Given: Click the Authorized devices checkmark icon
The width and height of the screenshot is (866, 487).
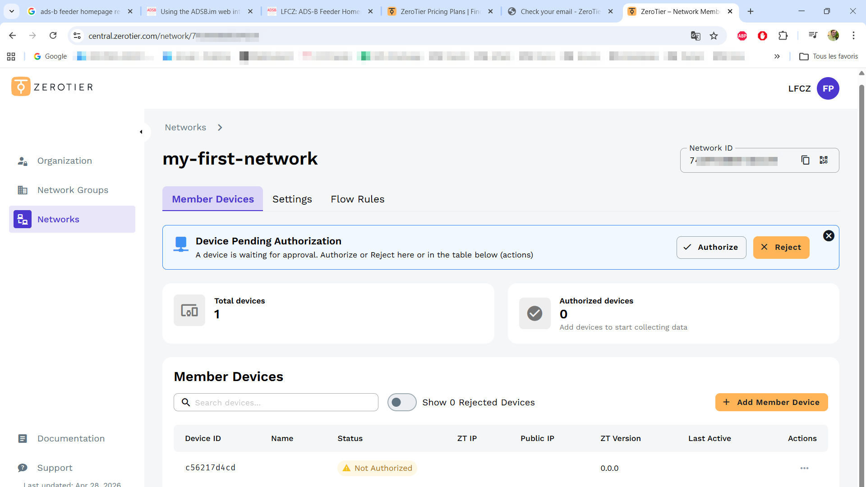Looking at the screenshot, I should pos(535,313).
